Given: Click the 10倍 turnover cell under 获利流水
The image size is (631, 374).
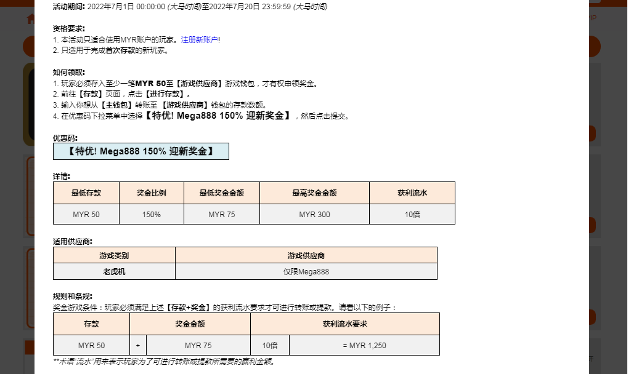Looking at the screenshot, I should [x=412, y=215].
